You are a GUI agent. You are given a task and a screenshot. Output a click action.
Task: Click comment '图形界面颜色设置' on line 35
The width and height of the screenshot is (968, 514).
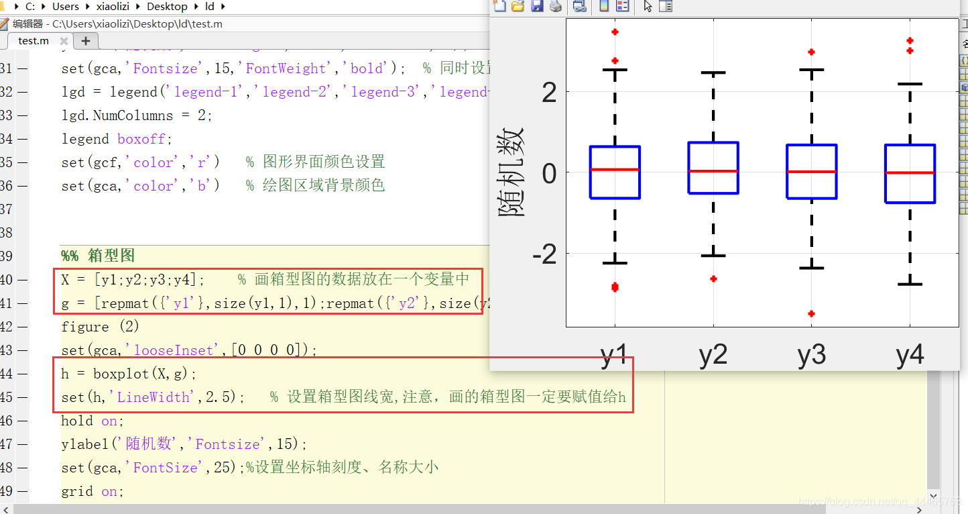(324, 162)
